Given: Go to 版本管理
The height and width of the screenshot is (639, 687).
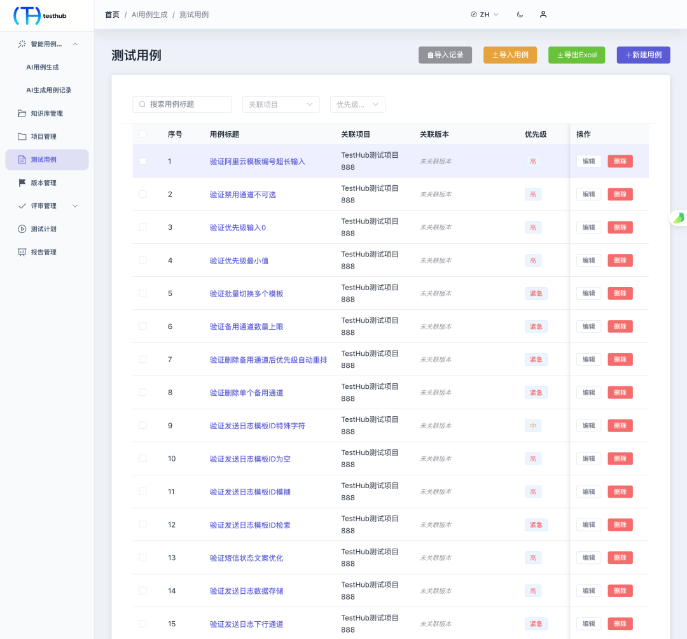Looking at the screenshot, I should 47,183.
